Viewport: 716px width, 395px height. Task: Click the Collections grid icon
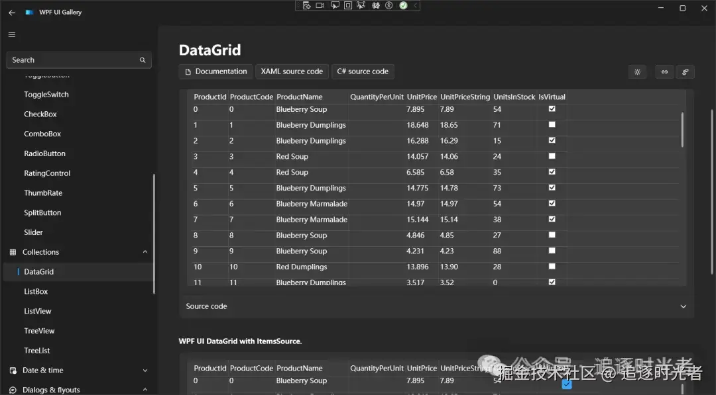point(13,252)
